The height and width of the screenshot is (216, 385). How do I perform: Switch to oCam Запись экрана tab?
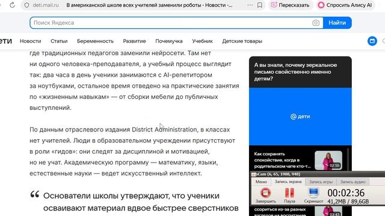(288, 182)
